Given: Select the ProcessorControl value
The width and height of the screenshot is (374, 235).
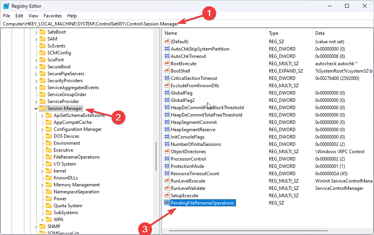Looking at the screenshot, I should 188,159.
